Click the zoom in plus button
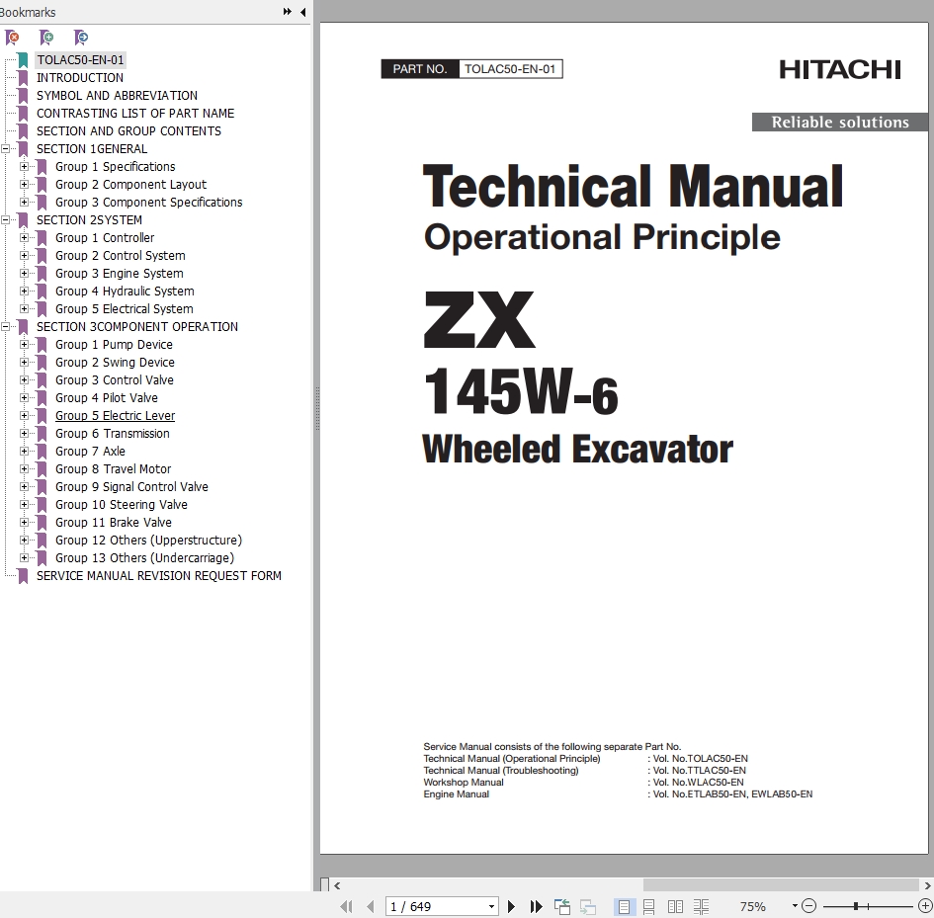 (x=923, y=906)
